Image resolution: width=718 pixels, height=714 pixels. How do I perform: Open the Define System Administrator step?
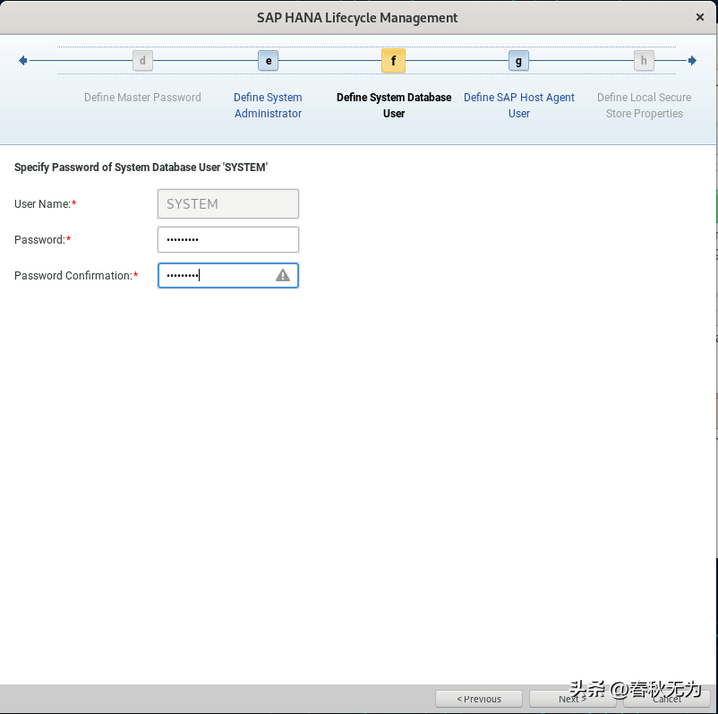268,105
